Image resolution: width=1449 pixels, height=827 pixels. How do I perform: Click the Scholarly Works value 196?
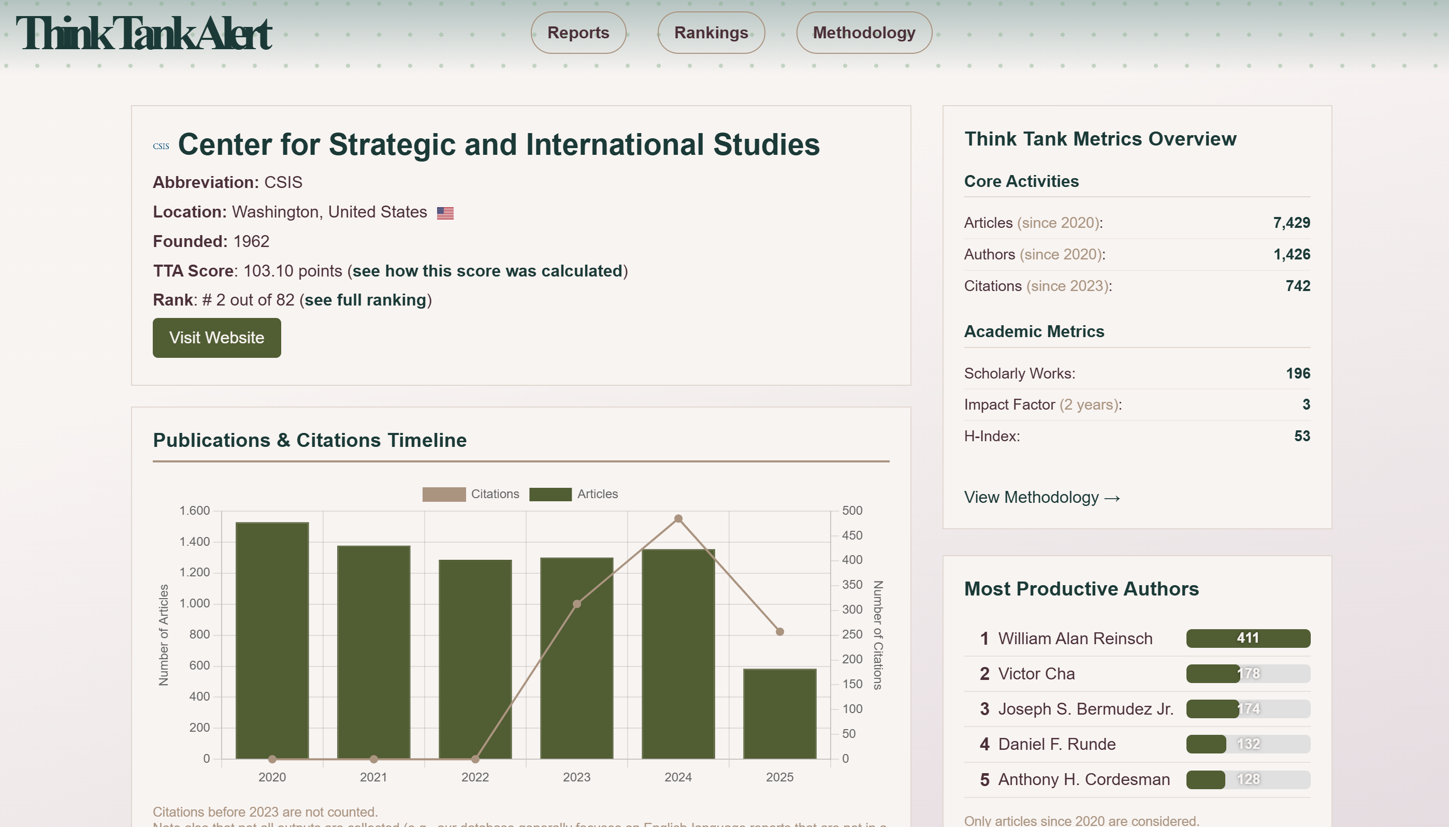tap(1298, 373)
